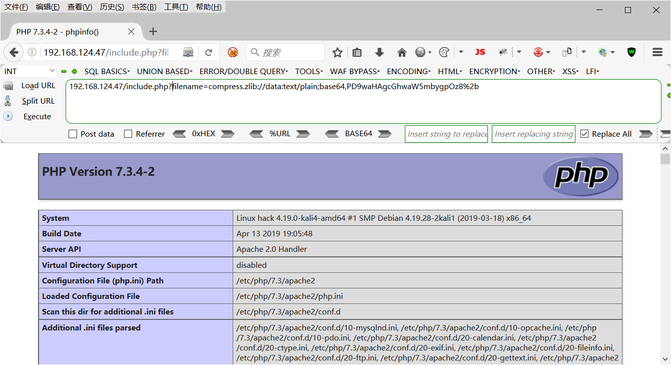Open the 查看(V) menu

tap(80, 7)
